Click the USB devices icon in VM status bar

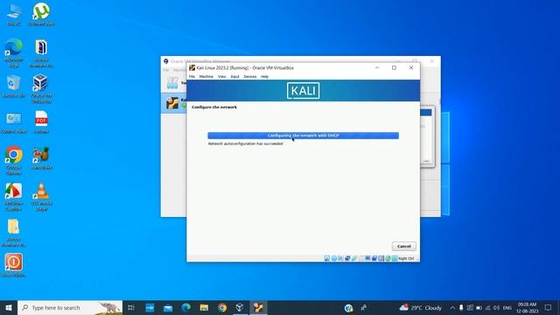point(353,258)
